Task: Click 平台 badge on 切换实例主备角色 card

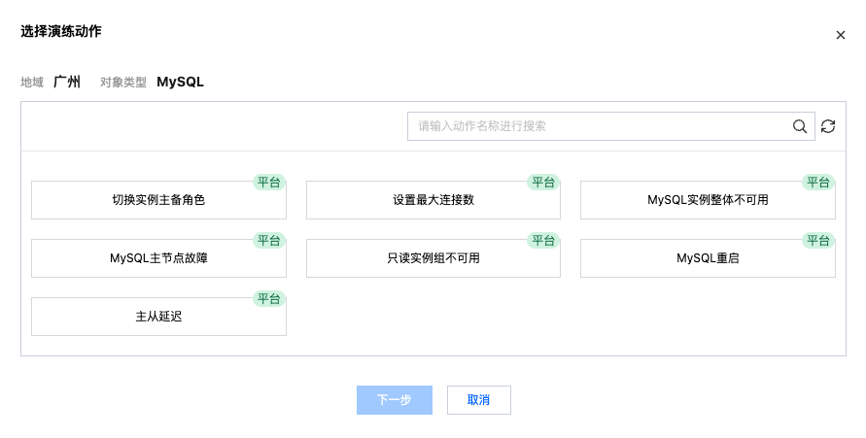Action: (269, 182)
